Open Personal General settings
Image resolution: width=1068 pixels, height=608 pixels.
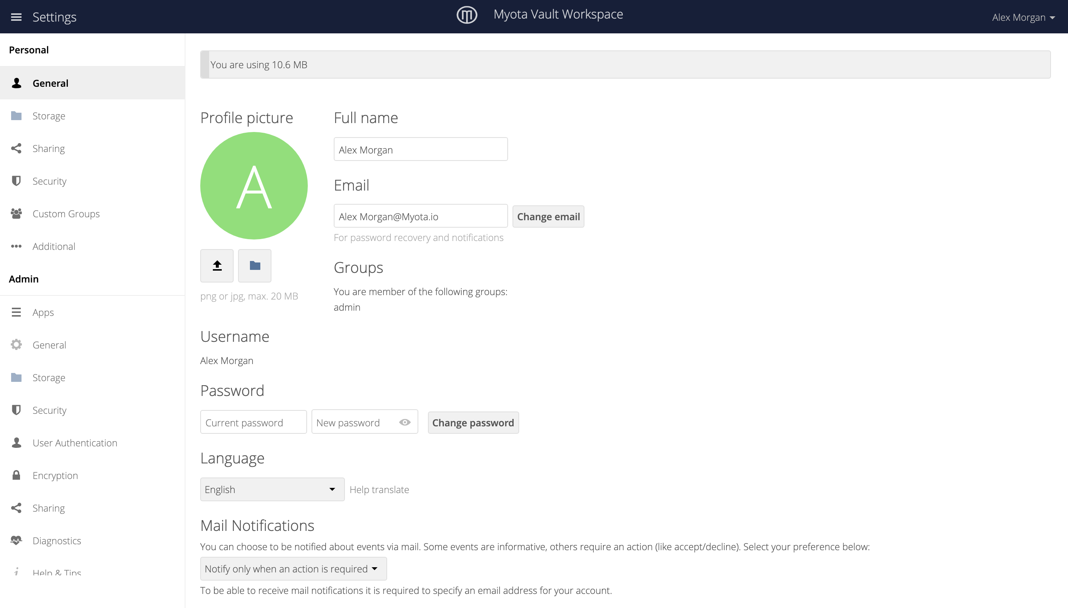point(92,83)
